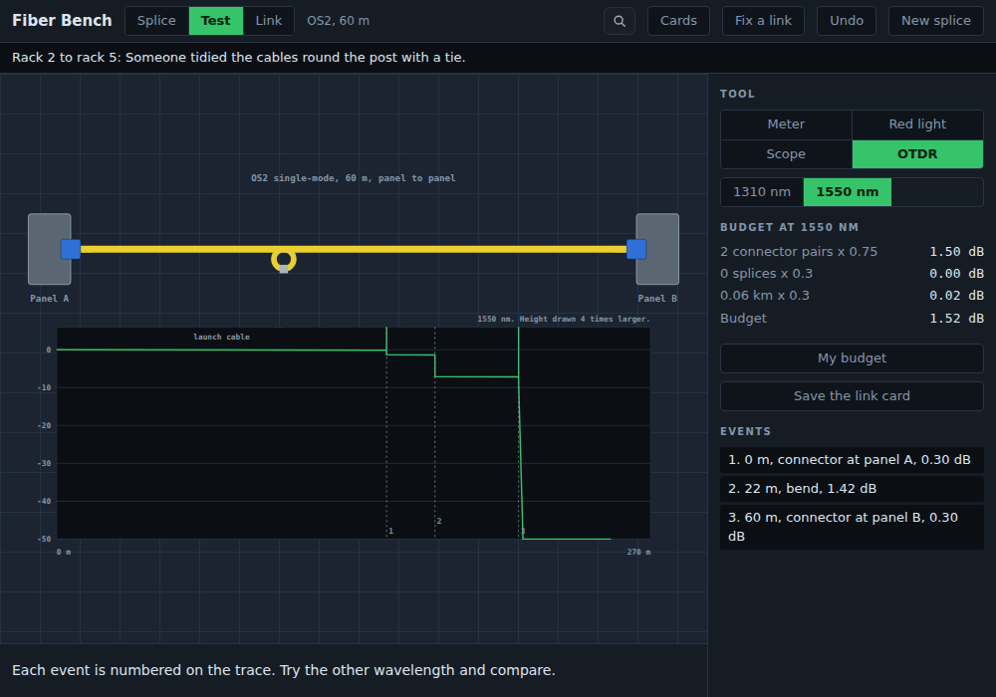
Task: Click the Fiber Bench title
Action: [x=62, y=21]
